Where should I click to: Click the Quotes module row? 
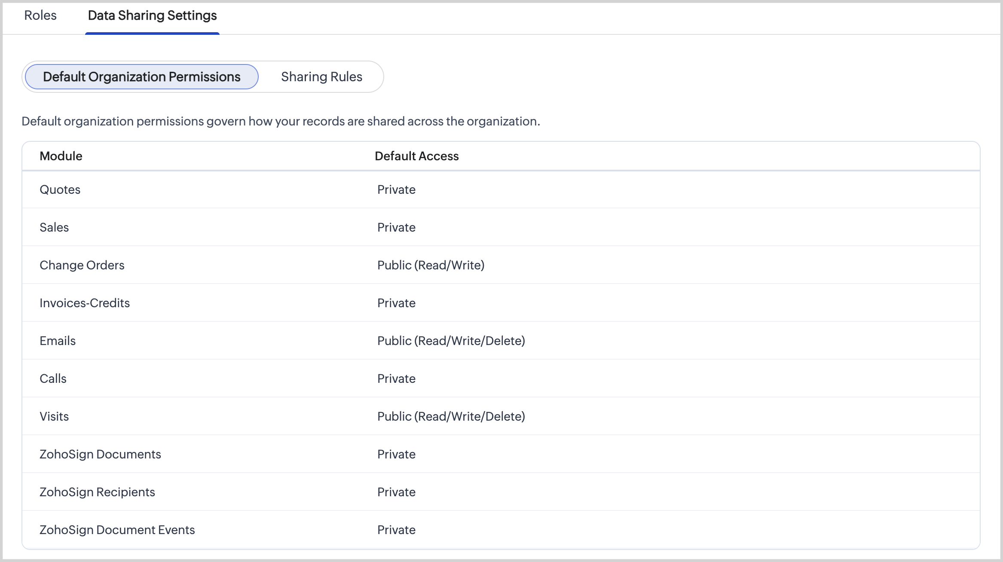[x=60, y=189]
